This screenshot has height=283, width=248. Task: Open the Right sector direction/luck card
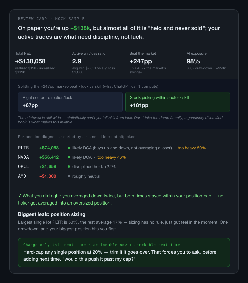coord(70,102)
